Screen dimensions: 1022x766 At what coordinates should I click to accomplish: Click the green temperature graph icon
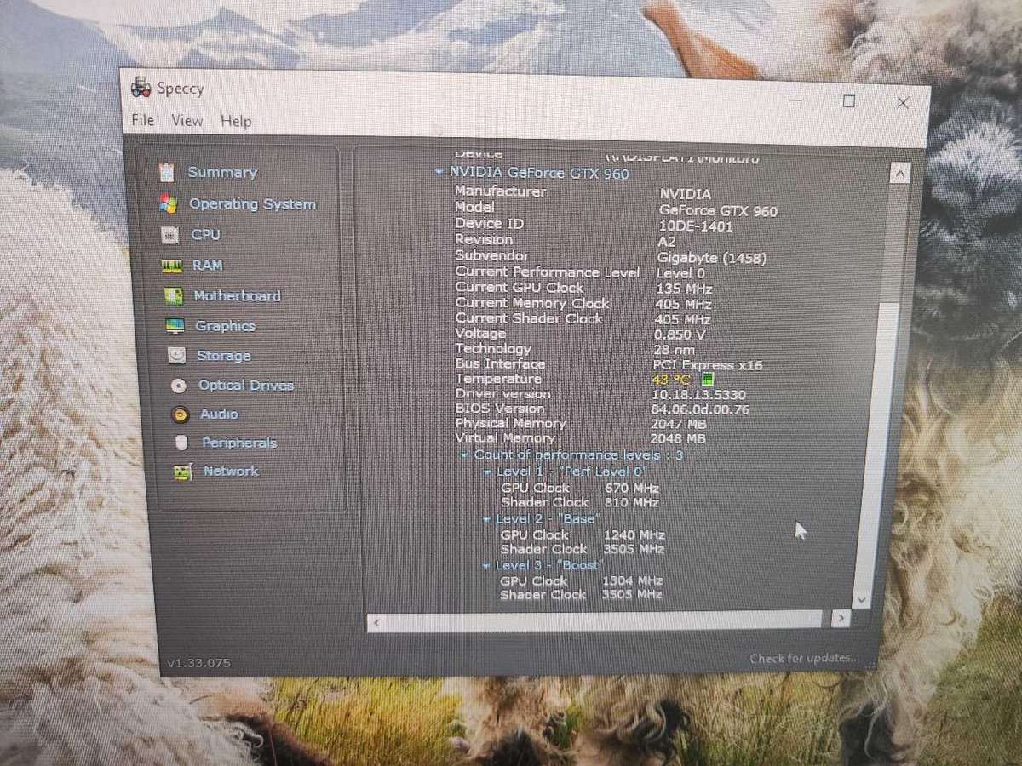pos(708,380)
